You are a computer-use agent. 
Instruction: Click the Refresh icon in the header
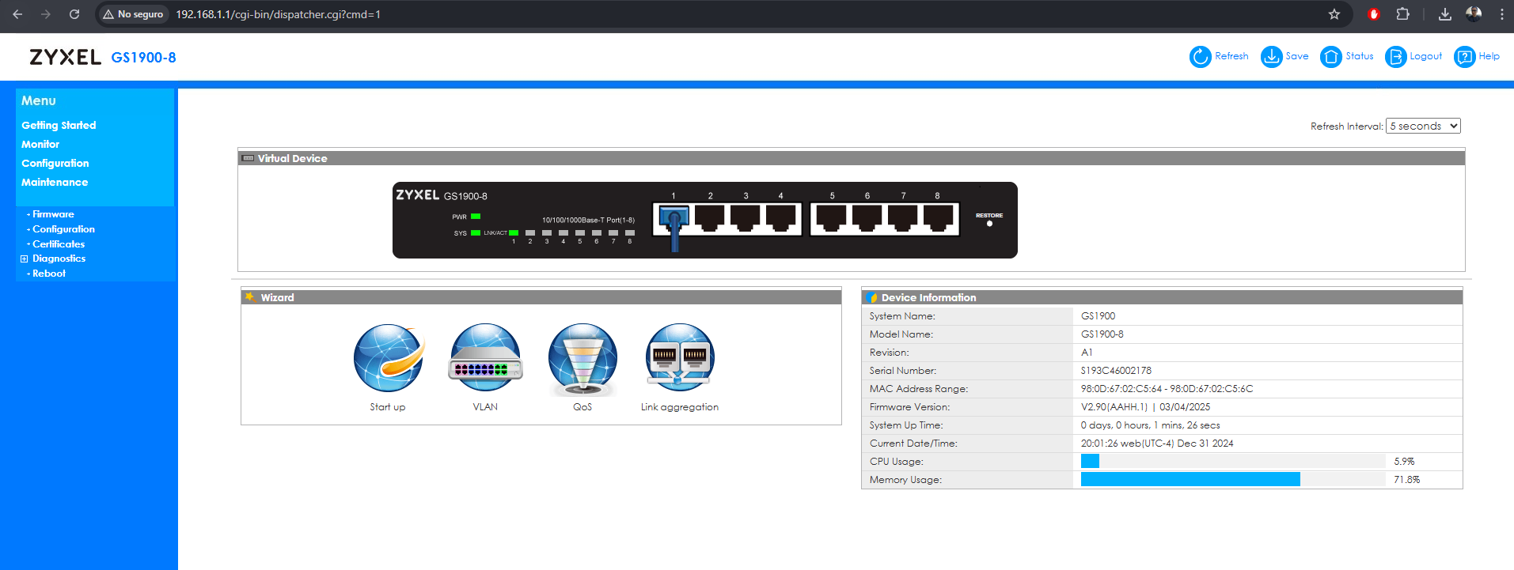[x=1200, y=57]
